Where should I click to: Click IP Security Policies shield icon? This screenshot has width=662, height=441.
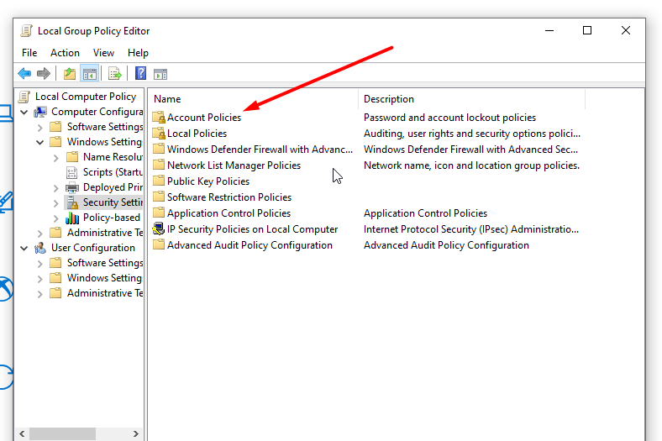159,229
